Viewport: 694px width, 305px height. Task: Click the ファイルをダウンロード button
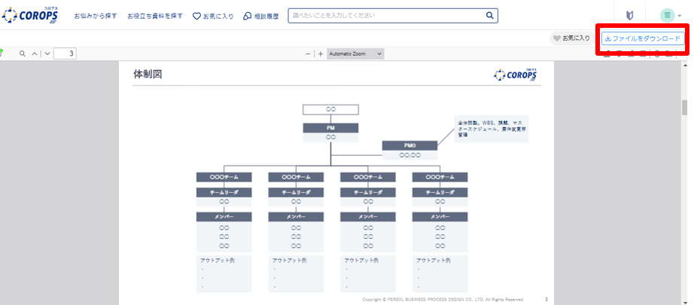click(x=642, y=38)
